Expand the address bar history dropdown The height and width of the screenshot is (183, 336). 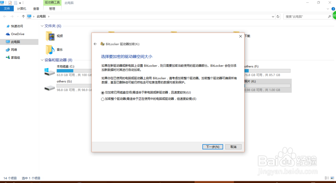[273, 16]
